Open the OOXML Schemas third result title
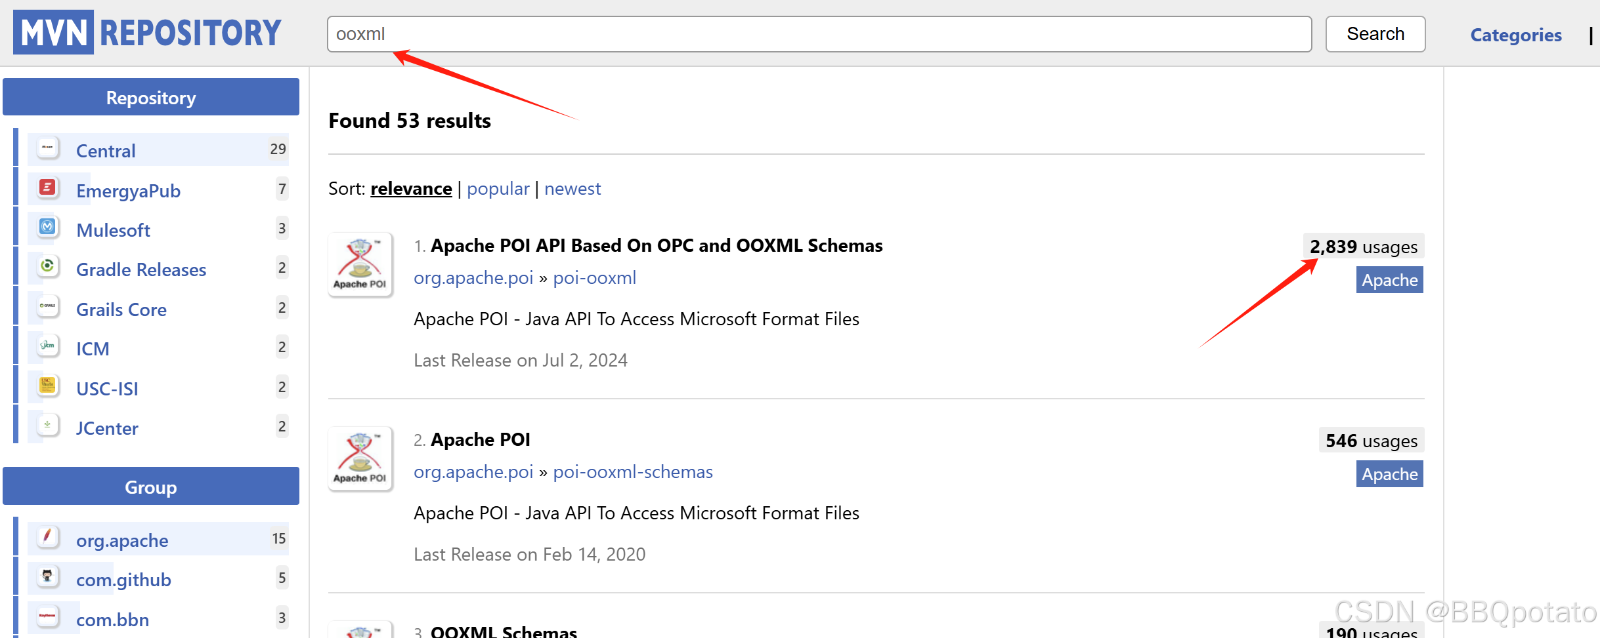The height and width of the screenshot is (638, 1600). (x=504, y=631)
